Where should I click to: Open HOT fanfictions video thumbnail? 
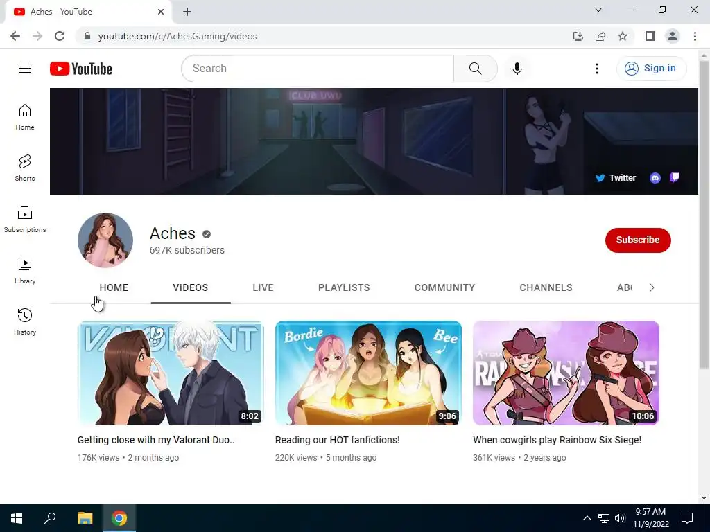point(369,373)
